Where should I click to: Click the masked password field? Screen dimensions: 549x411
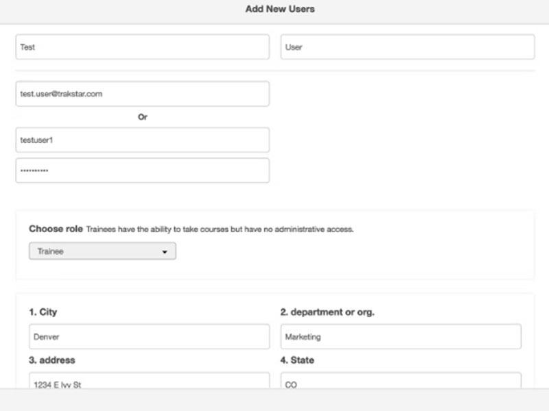click(x=143, y=171)
